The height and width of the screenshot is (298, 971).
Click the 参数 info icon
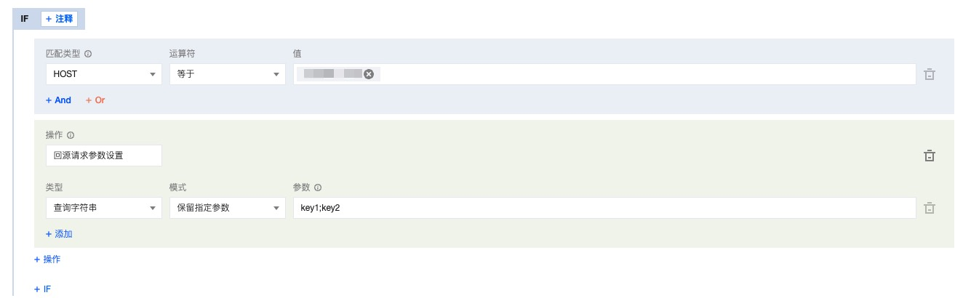(x=318, y=188)
